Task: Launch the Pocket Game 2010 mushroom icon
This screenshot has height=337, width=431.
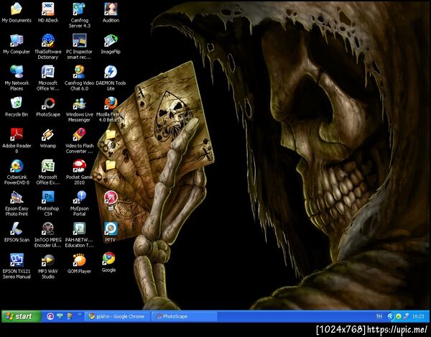Action: 80,172
